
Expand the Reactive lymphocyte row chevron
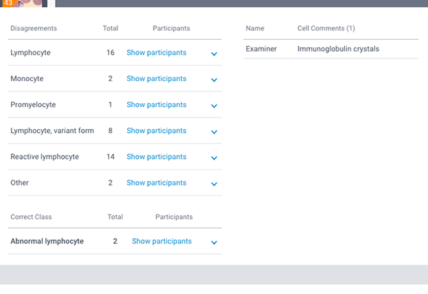pos(214,158)
